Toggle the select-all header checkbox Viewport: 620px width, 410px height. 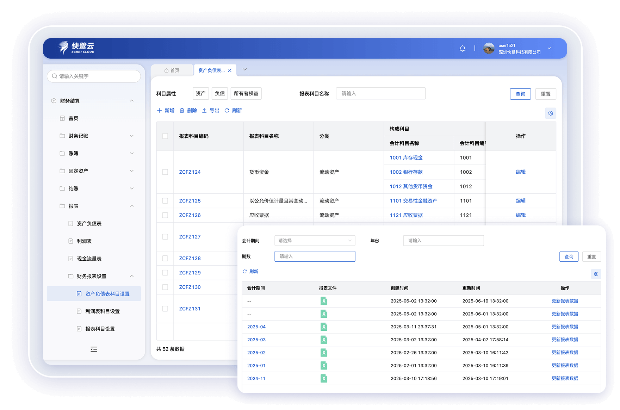pyautogui.click(x=165, y=136)
